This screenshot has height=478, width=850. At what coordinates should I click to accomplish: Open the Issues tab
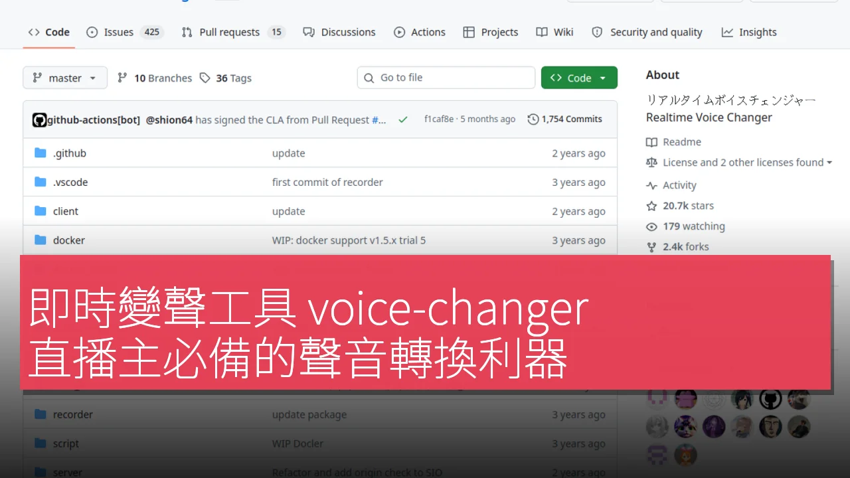pyautogui.click(x=125, y=32)
